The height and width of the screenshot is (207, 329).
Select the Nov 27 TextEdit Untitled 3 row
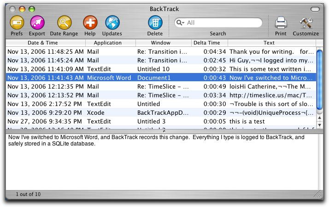tap(161, 121)
